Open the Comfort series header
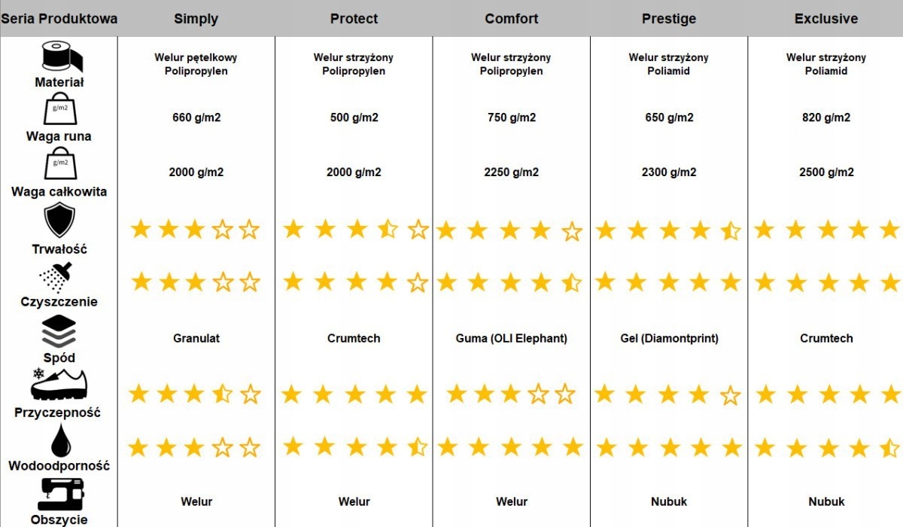 point(512,19)
